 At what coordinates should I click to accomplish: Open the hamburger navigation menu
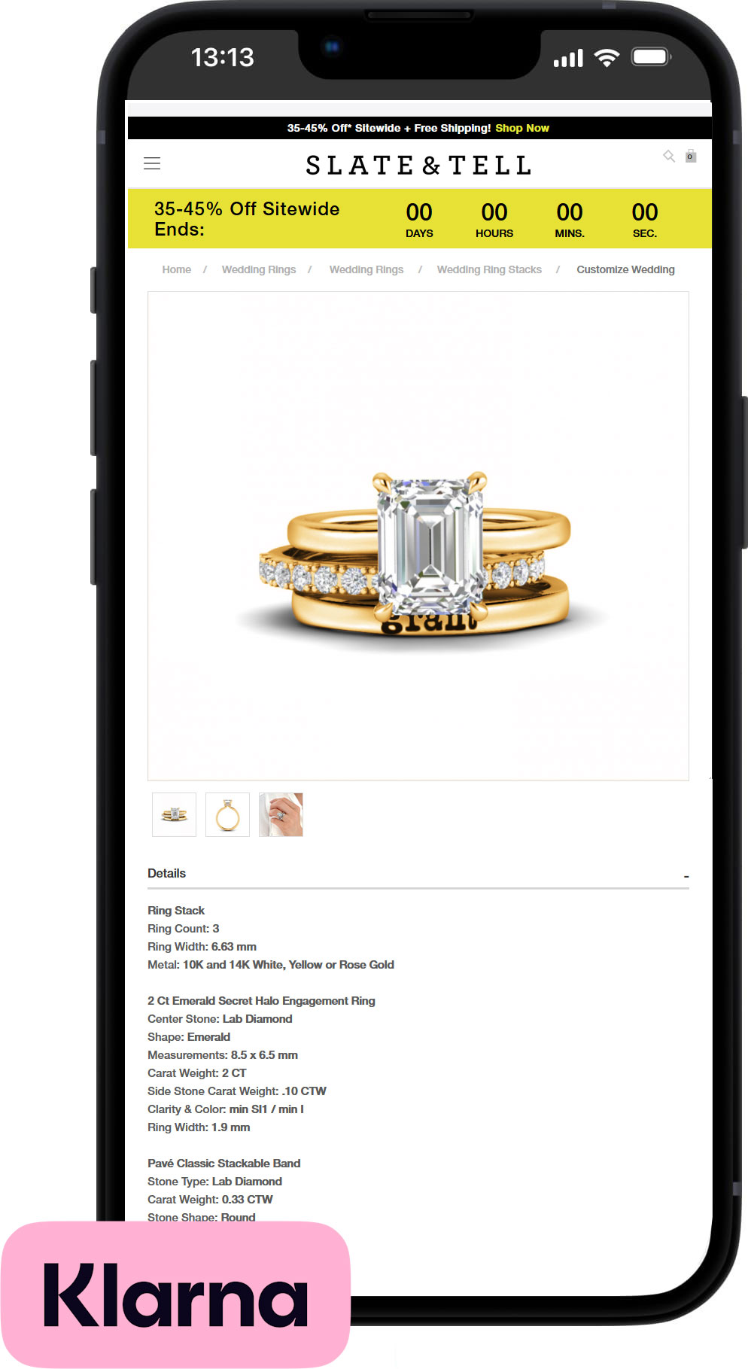click(x=152, y=163)
